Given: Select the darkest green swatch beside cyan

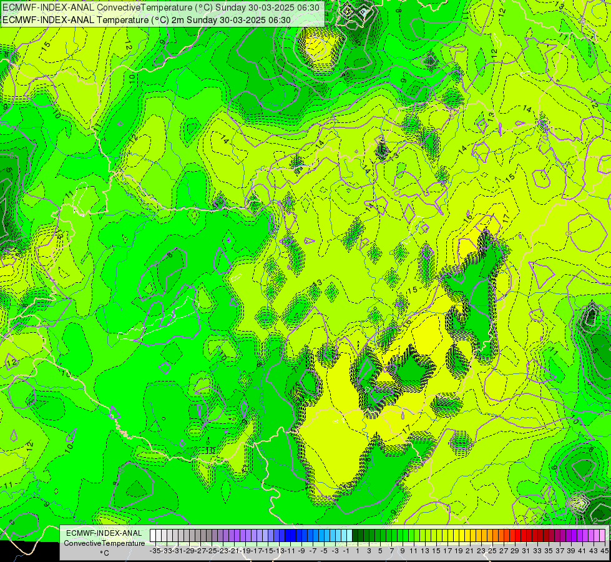Looking at the screenshot, I should (x=355, y=535).
